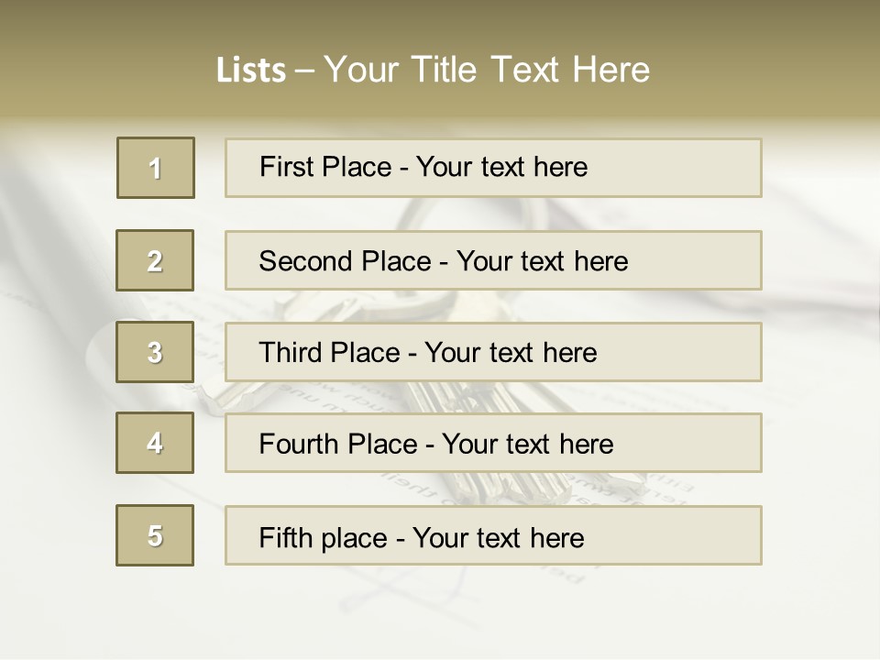Select the number 2 box
The image size is (880, 660).
point(155,260)
